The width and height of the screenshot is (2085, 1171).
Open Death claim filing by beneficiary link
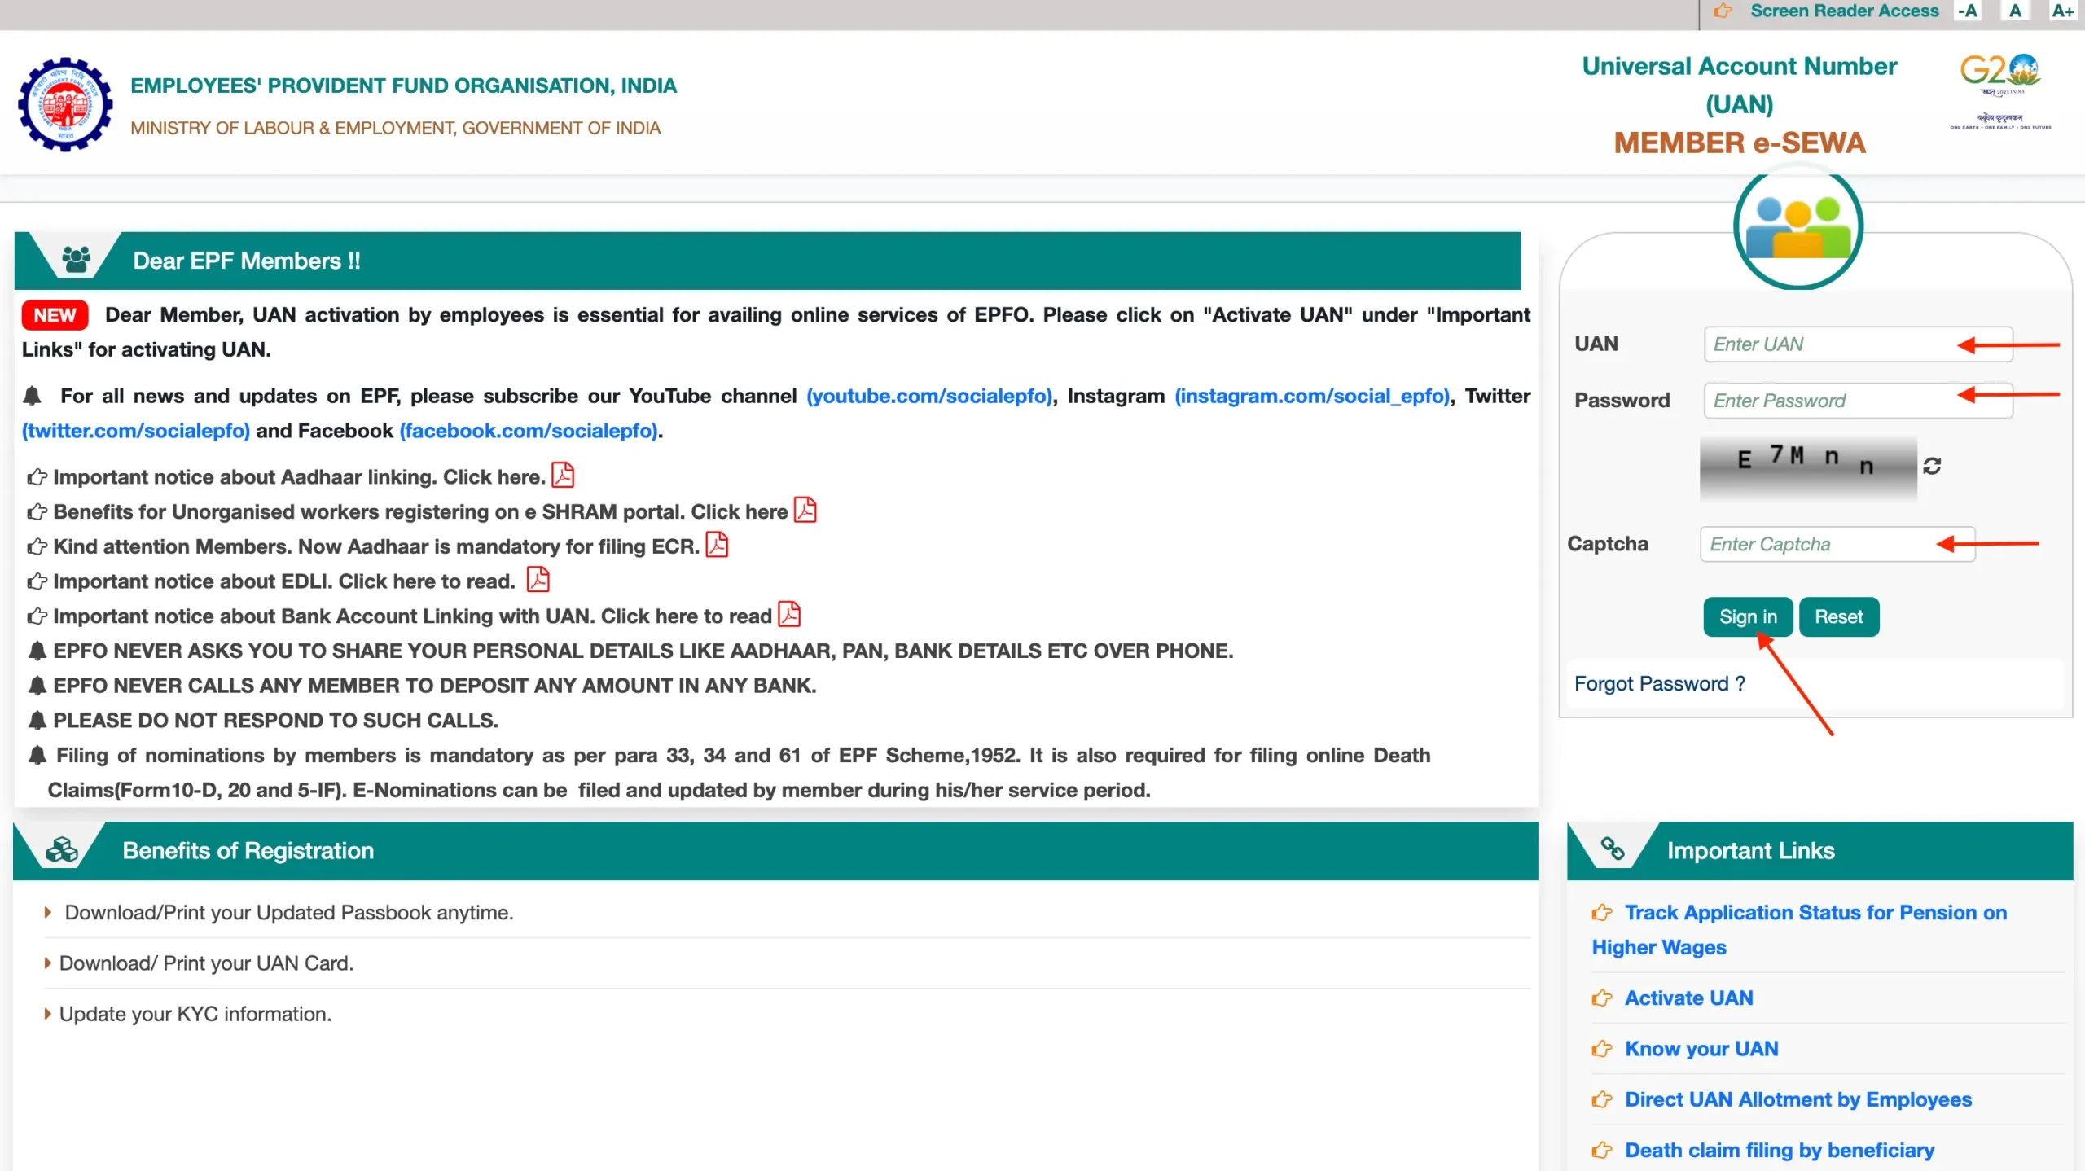[1780, 1150]
